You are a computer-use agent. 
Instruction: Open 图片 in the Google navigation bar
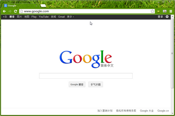(x=20, y=17)
